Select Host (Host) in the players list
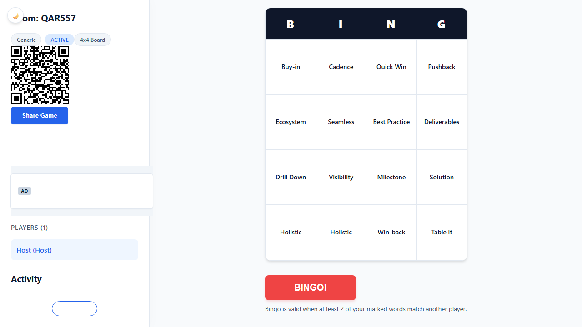 [x=74, y=250]
